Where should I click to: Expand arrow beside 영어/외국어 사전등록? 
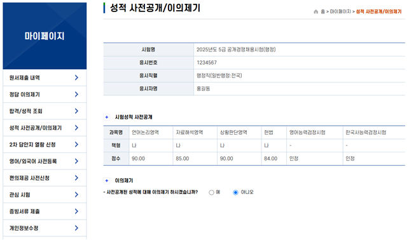(76, 161)
